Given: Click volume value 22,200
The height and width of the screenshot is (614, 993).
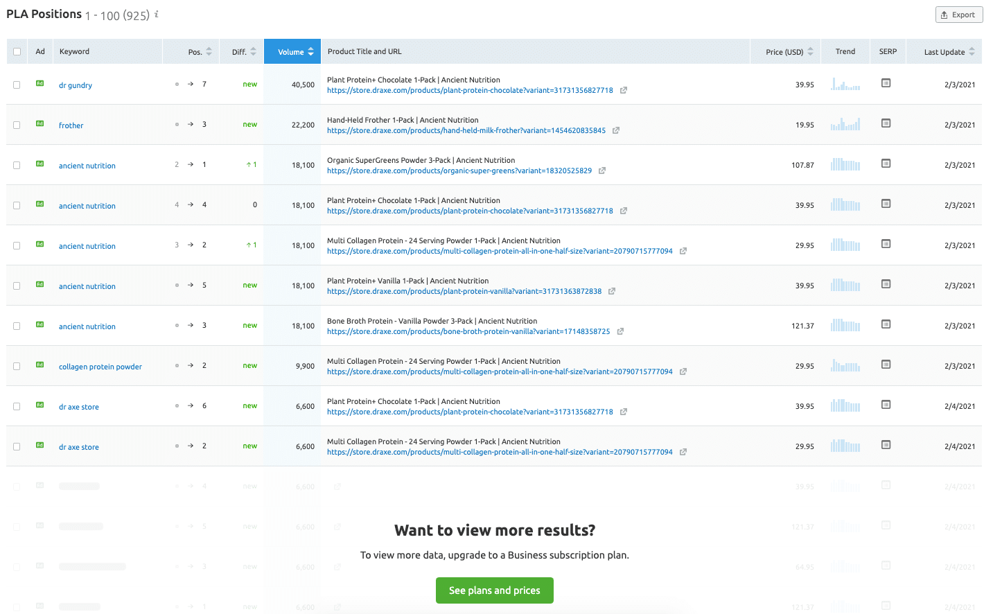Looking at the screenshot, I should point(303,125).
